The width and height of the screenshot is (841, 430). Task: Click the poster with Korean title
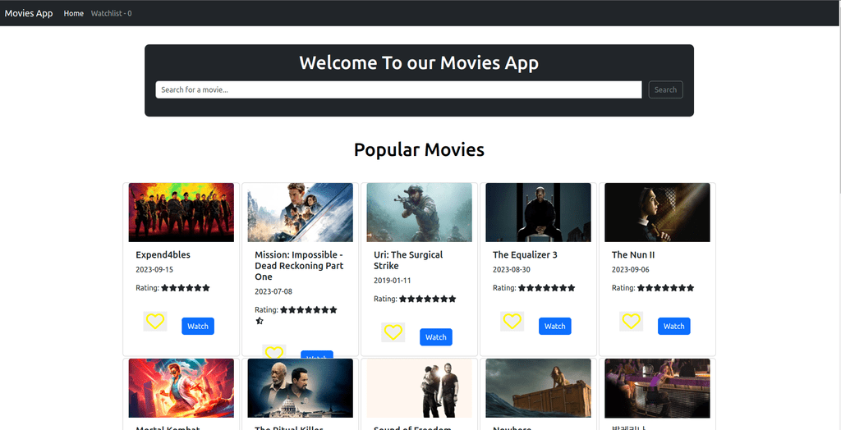(x=658, y=388)
